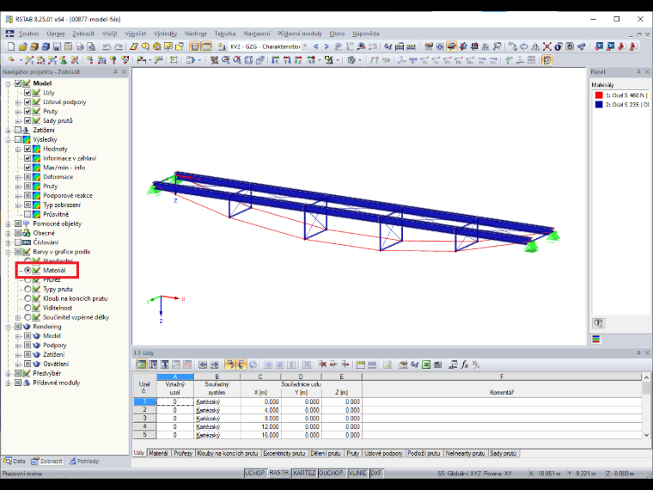Expand the Deformace tree node

click(x=18, y=177)
